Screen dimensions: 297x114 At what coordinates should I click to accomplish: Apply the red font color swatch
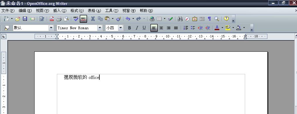coord(217,28)
